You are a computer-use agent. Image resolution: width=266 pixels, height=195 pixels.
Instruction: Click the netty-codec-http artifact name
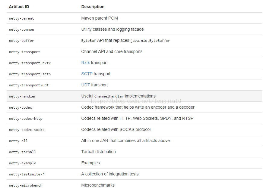point(26,119)
